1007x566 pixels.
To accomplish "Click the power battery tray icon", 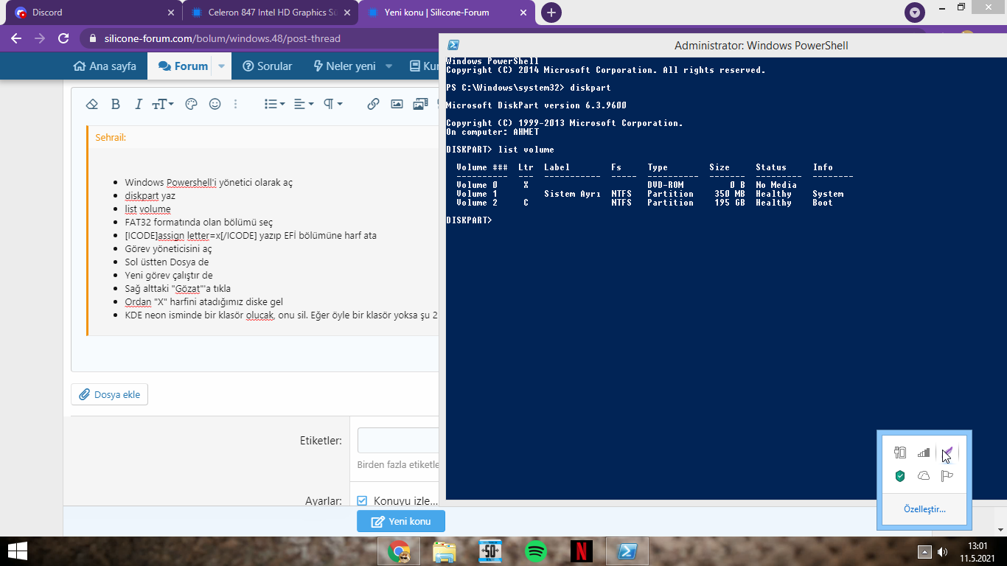I will (900, 453).
